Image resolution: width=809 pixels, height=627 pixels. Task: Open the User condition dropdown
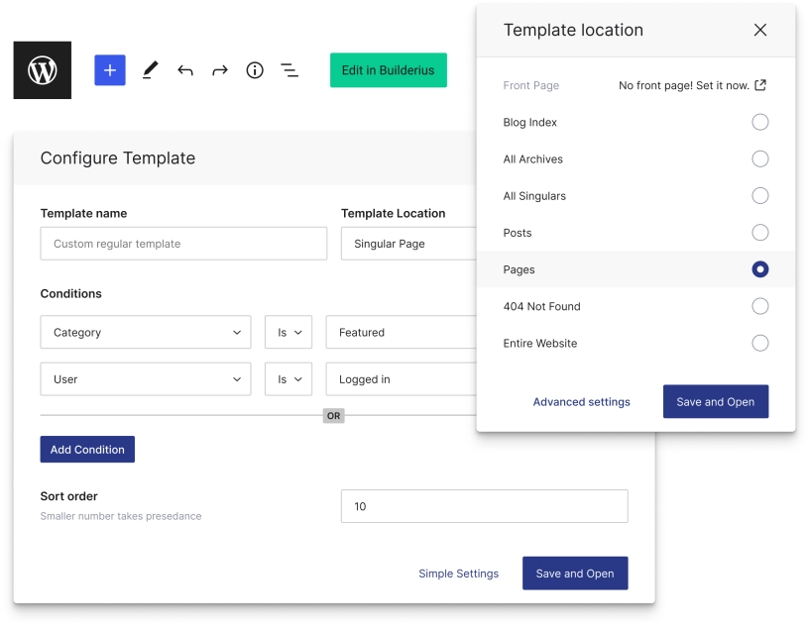tap(145, 378)
